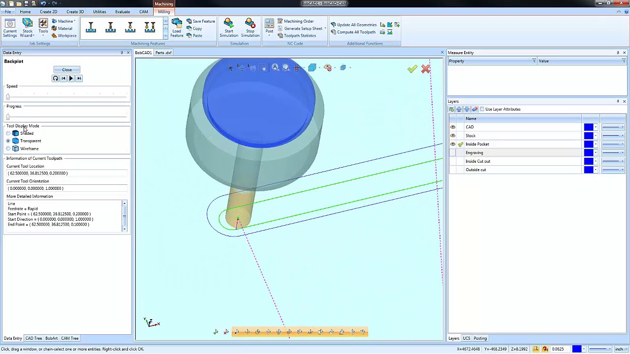Viewport: 630px width, 354px height.
Task: Open CAD layer color dropdown arrow
Action: [x=596, y=127]
